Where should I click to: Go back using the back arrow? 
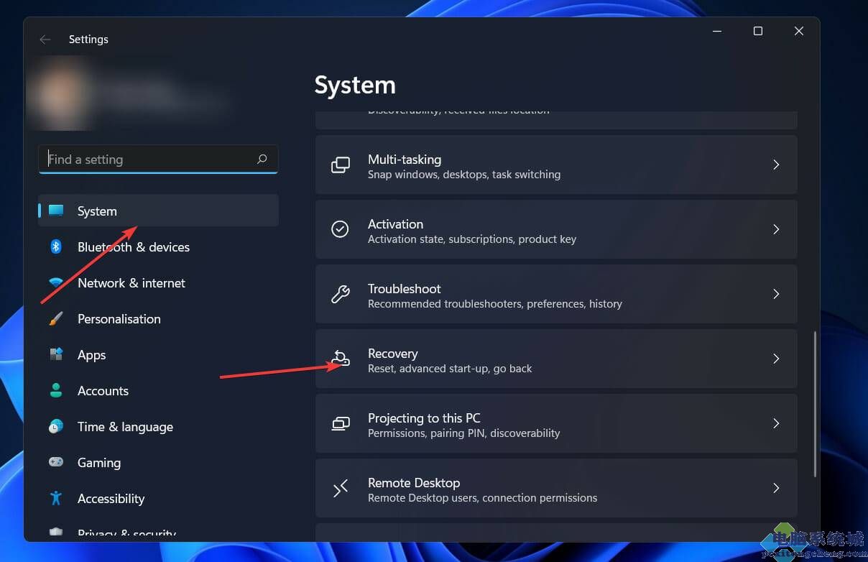click(x=45, y=40)
